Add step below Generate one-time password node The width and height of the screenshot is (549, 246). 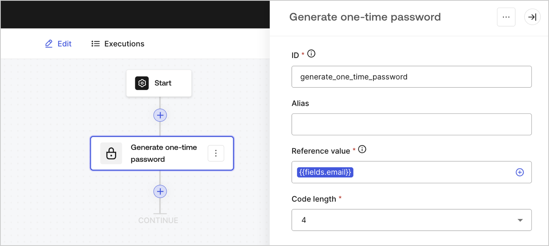(x=160, y=191)
